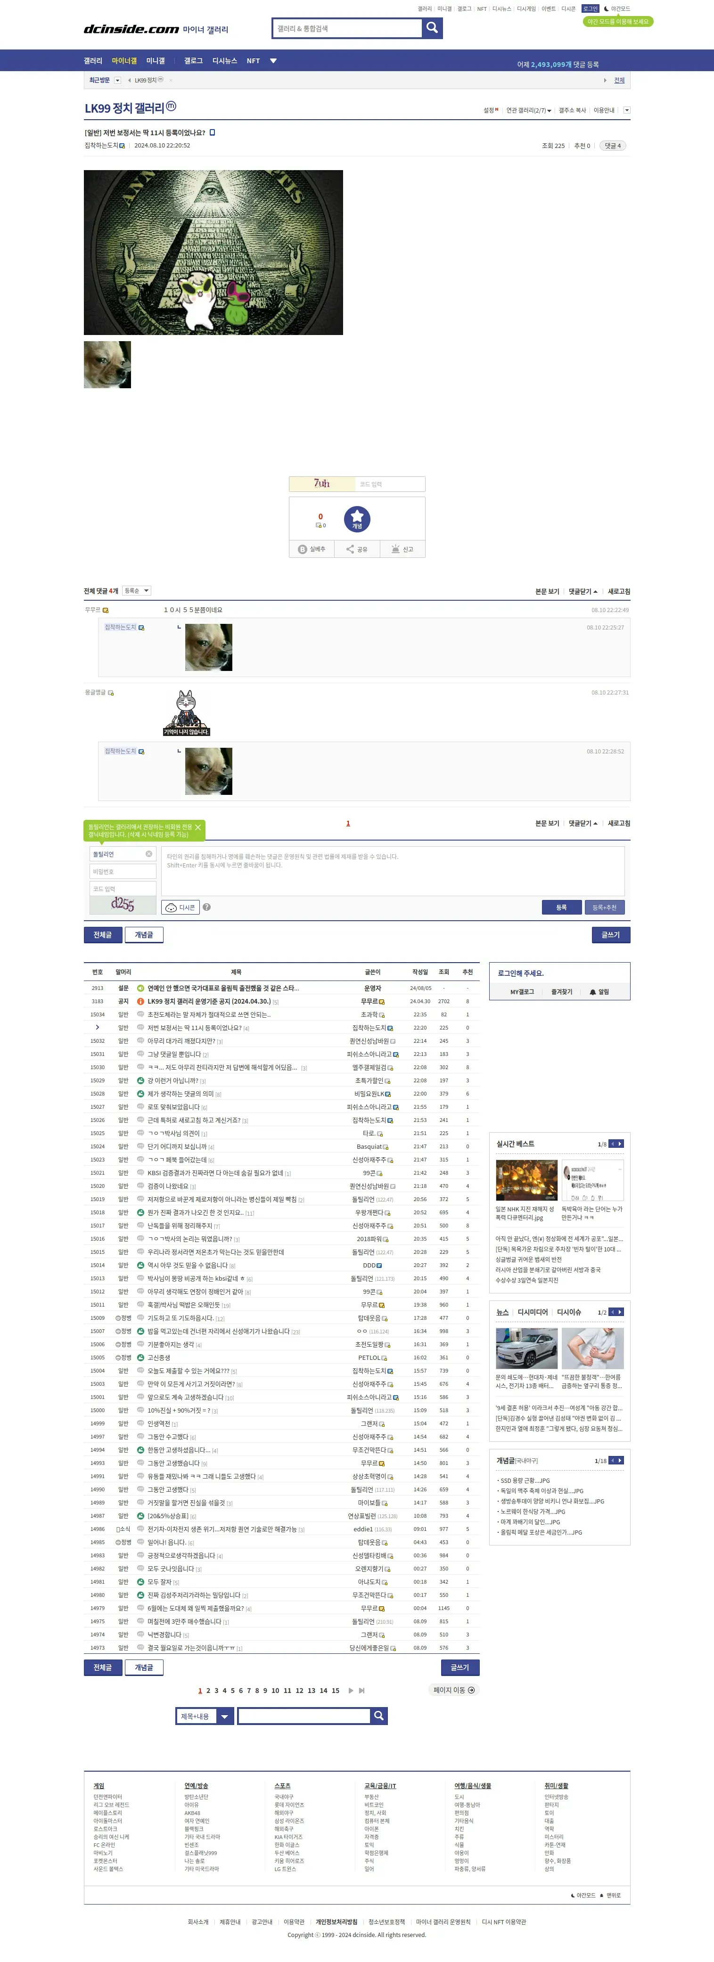714x1962 pixels.
Task: Click the 공유 share button
Action: coord(357,549)
